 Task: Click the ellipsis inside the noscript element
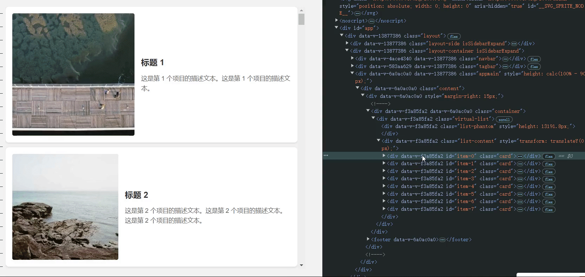click(x=372, y=21)
